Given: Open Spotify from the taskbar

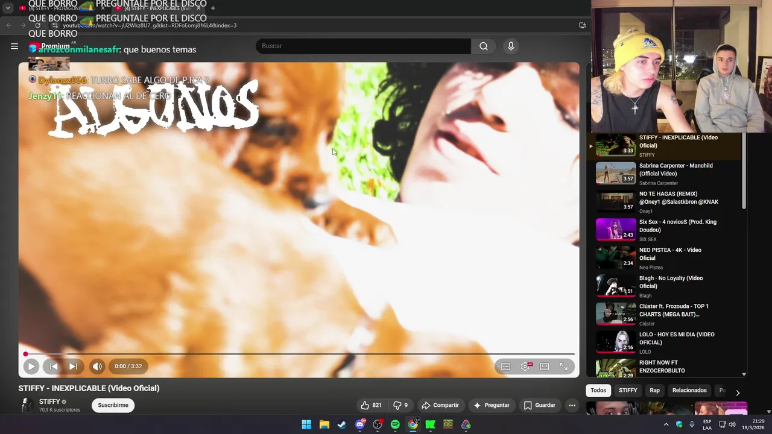Looking at the screenshot, I should point(395,424).
